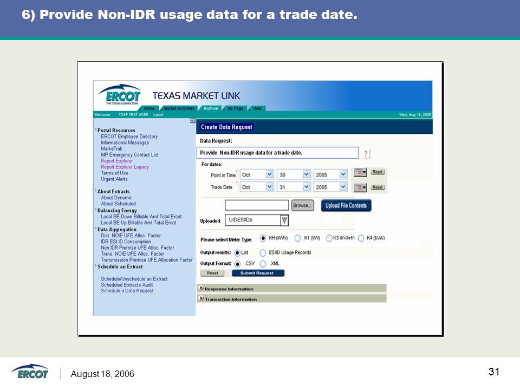Image resolution: width=520 pixels, height=390 pixels.
Task: Expand Transaction Information section
Action: click(x=201, y=298)
